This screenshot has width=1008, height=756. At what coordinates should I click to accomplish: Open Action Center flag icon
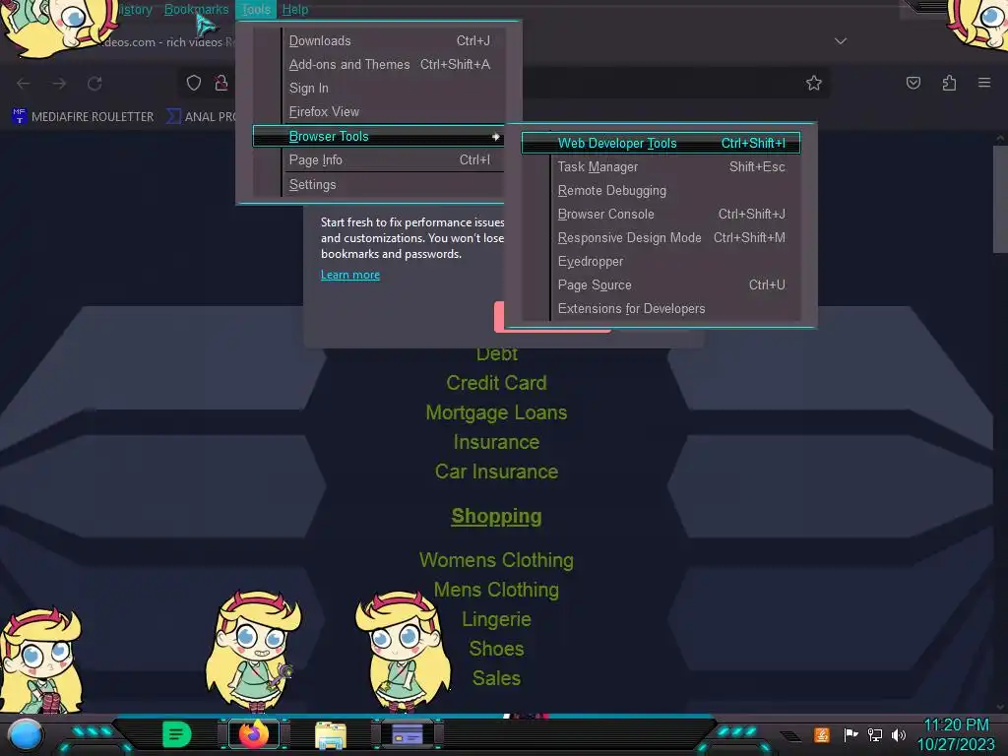(850, 734)
